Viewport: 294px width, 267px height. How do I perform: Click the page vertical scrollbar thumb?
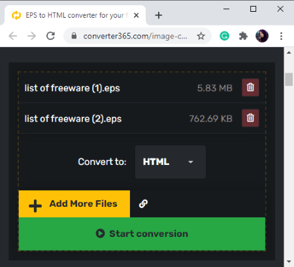289,79
